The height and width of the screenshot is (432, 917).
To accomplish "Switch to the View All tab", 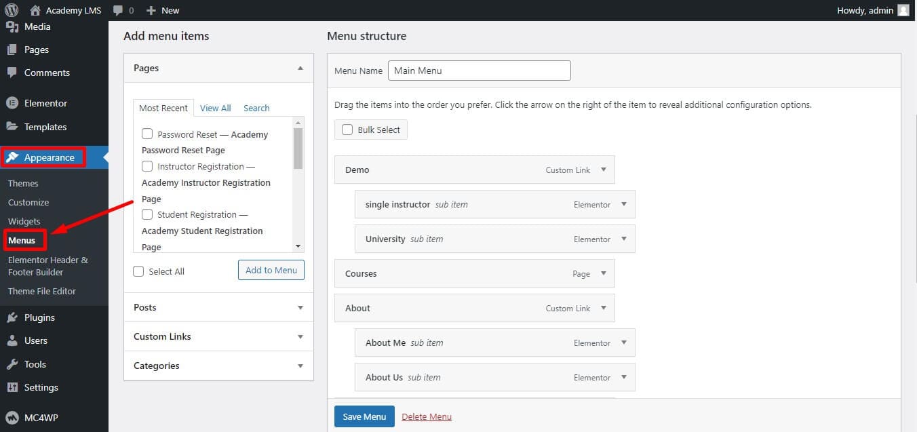I will click(x=215, y=108).
